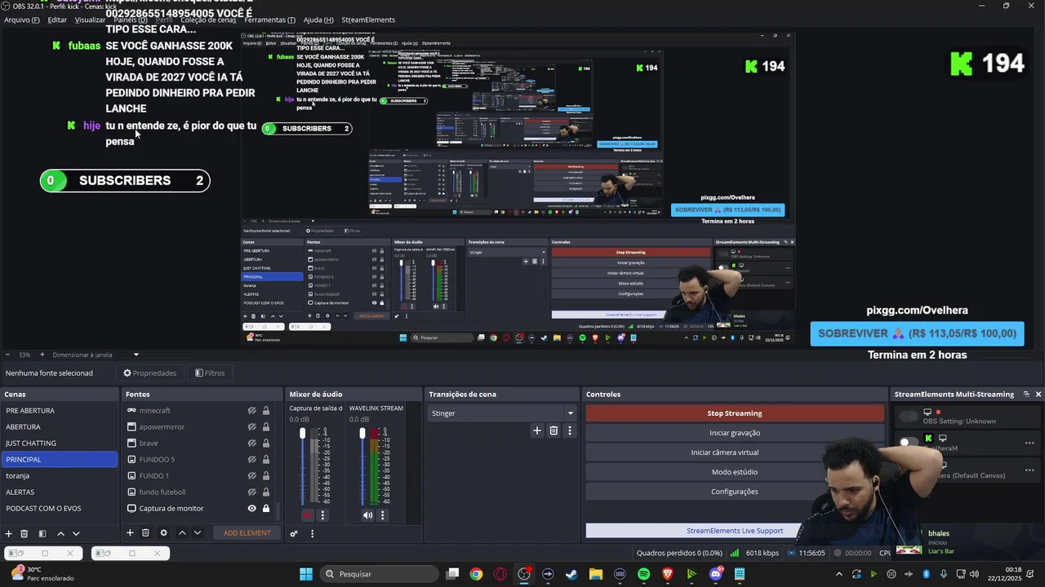Viewport: 1045px width, 587px height.
Task: Add a transition with the plus icon
Action: 536,430
